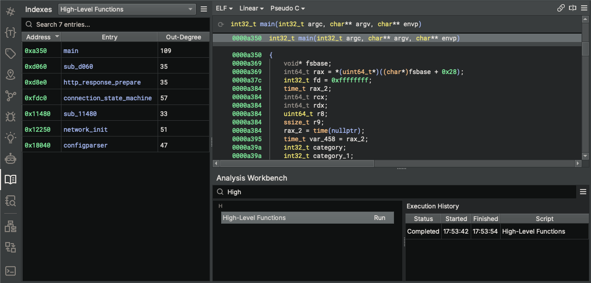Open the branch graph sidebar icon

point(11,96)
